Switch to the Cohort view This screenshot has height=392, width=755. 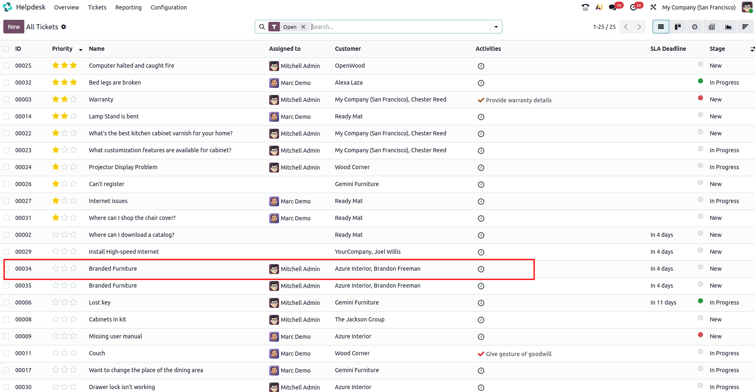746,26
